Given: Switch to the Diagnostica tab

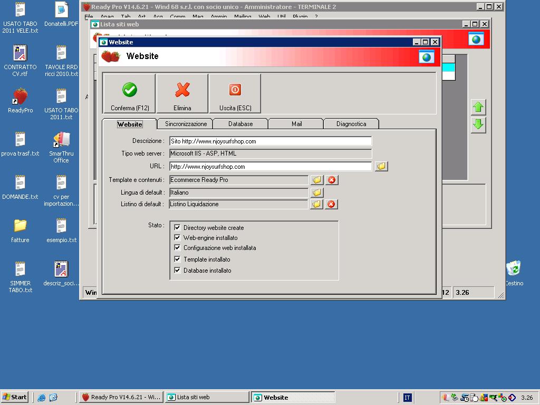Looking at the screenshot, I should point(351,123).
